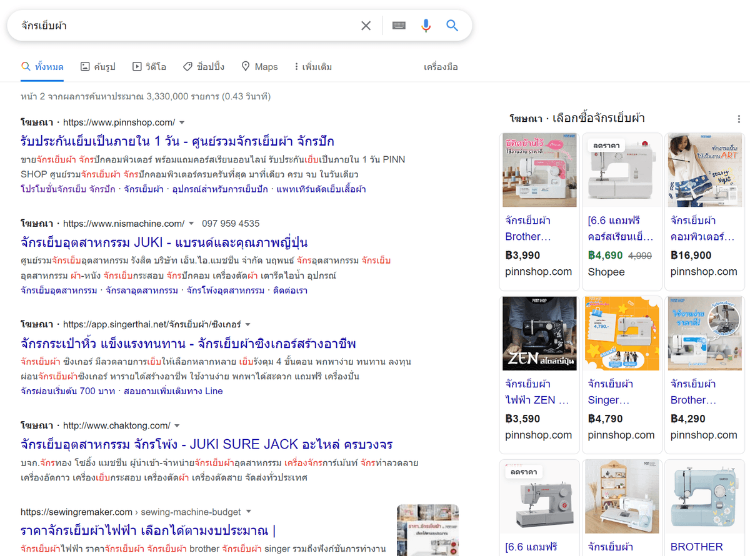Follow the จักรลาอุตสาหกรรม sitelink
Viewport: 750px width, 556px height.
pyautogui.click(x=142, y=290)
